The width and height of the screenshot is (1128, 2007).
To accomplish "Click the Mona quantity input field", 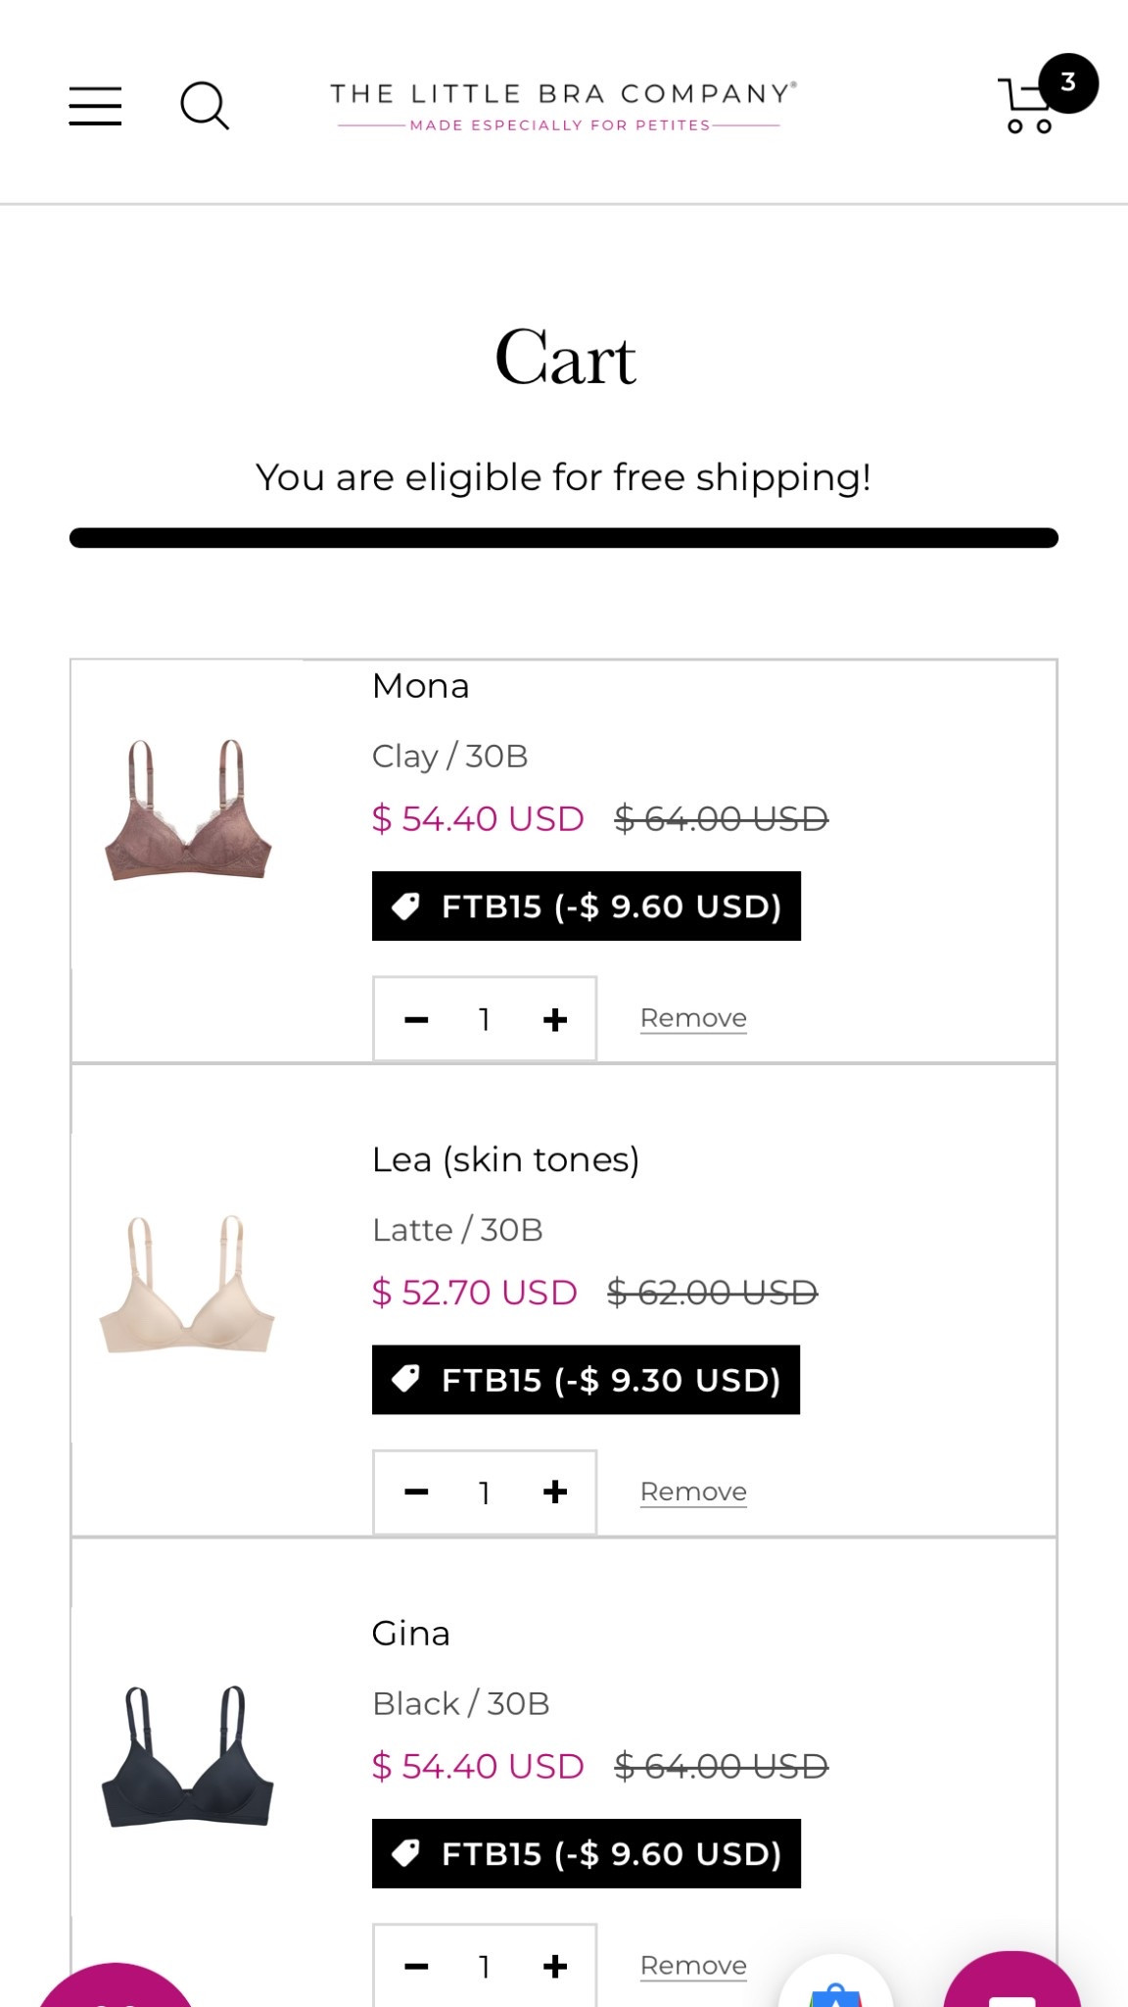I will click(x=484, y=1019).
